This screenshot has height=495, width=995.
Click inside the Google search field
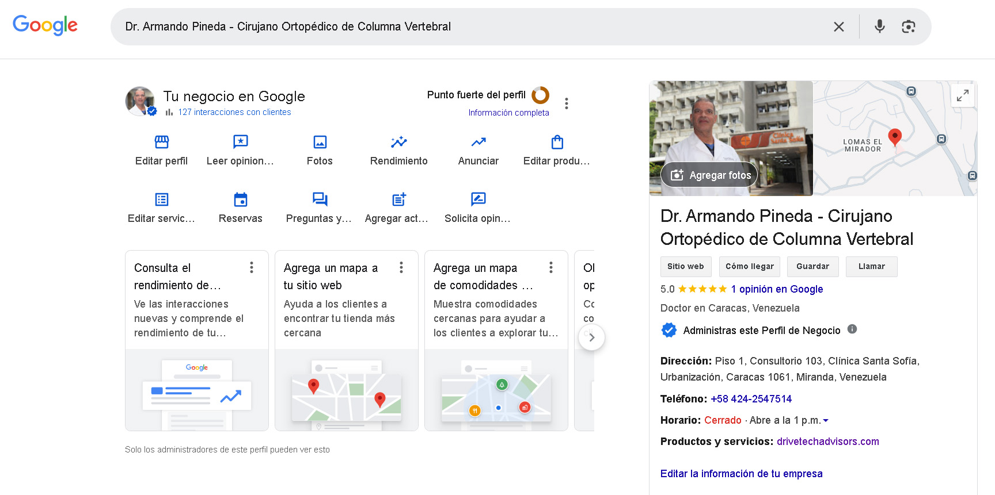click(x=461, y=26)
